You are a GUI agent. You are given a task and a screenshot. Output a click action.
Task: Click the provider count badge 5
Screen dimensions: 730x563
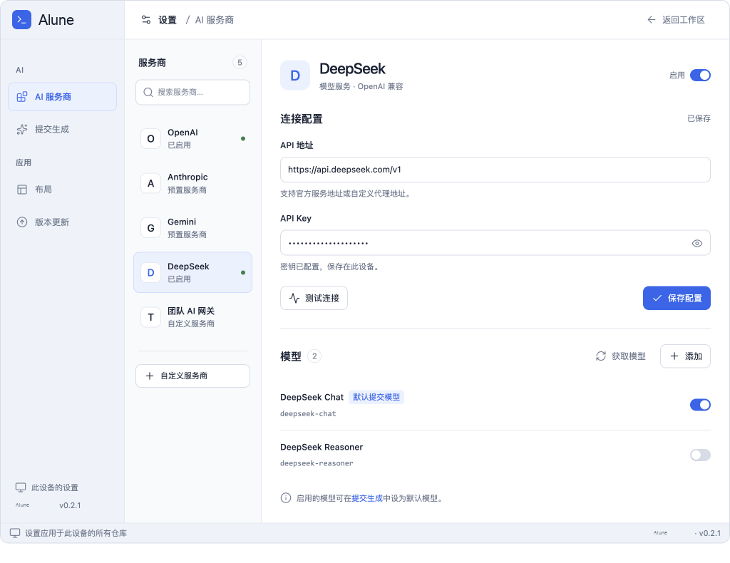point(240,62)
